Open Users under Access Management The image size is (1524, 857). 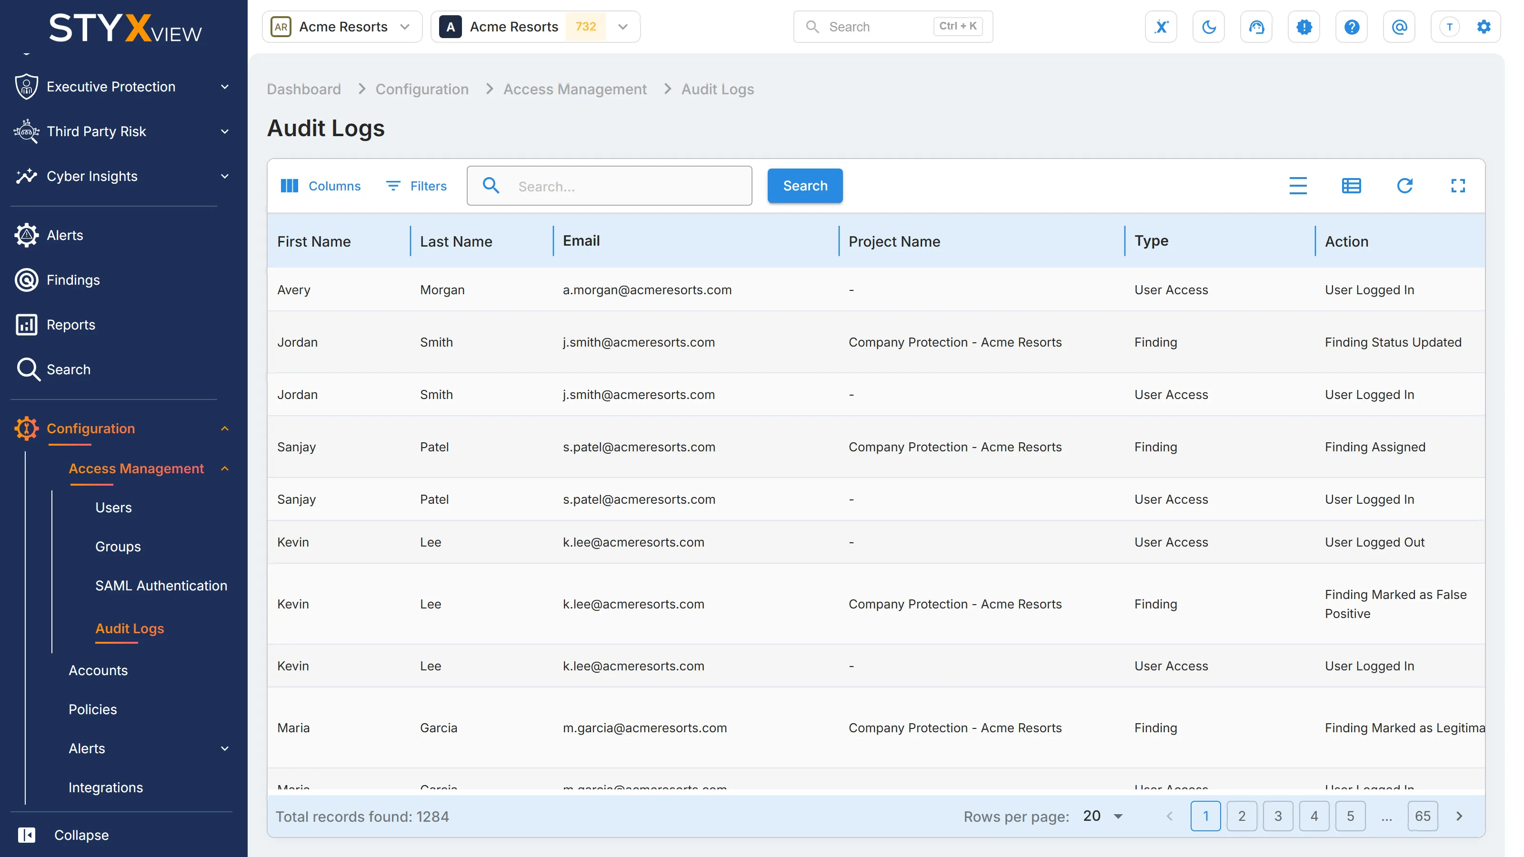(x=114, y=508)
